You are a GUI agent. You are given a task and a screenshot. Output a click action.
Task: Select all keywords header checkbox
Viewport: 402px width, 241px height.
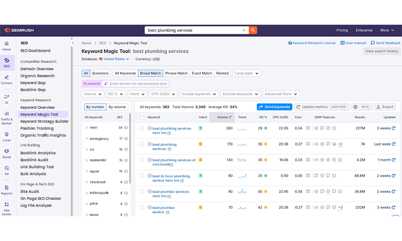(142, 118)
